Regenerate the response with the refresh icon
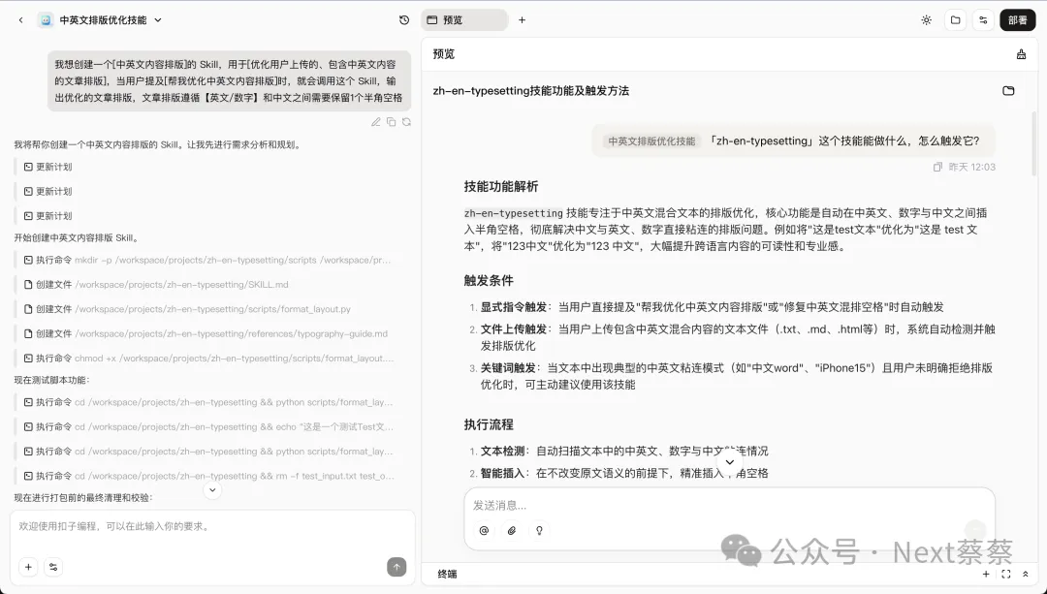This screenshot has height=594, width=1047. coord(406,121)
